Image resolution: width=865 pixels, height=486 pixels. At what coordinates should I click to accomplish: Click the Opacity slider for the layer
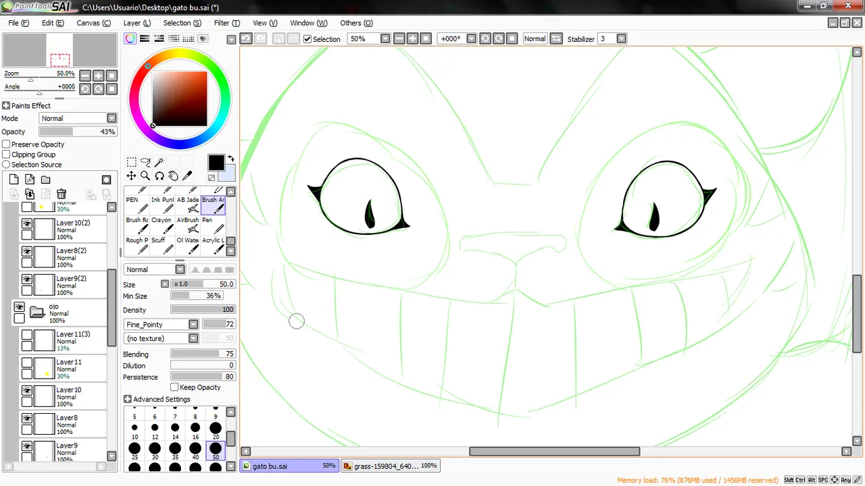[x=78, y=132]
